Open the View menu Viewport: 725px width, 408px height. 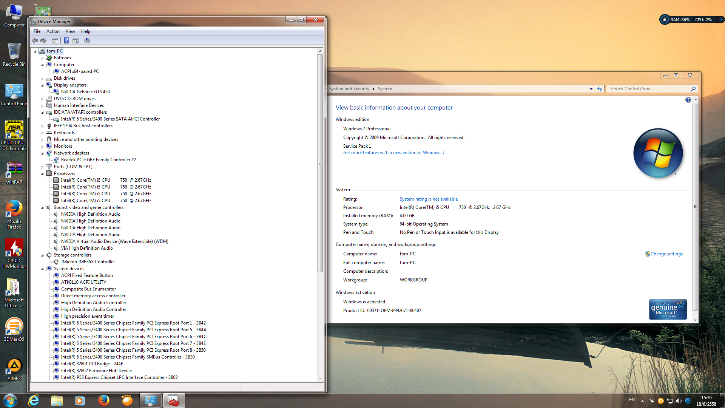pyautogui.click(x=70, y=31)
